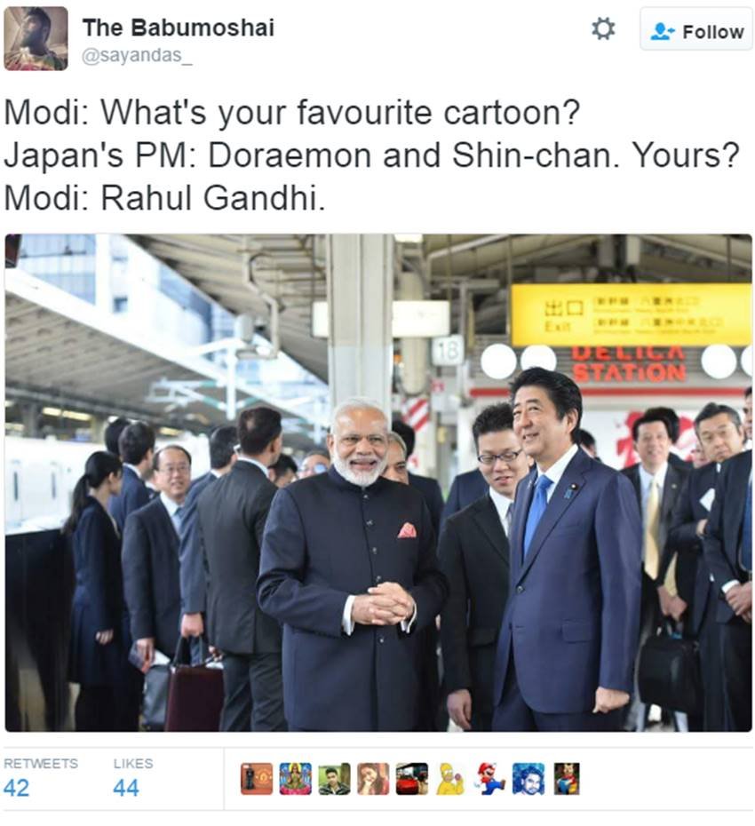Screen dimensions: 755x826
Task: Open the Mario liker avatar
Action: click(x=490, y=779)
